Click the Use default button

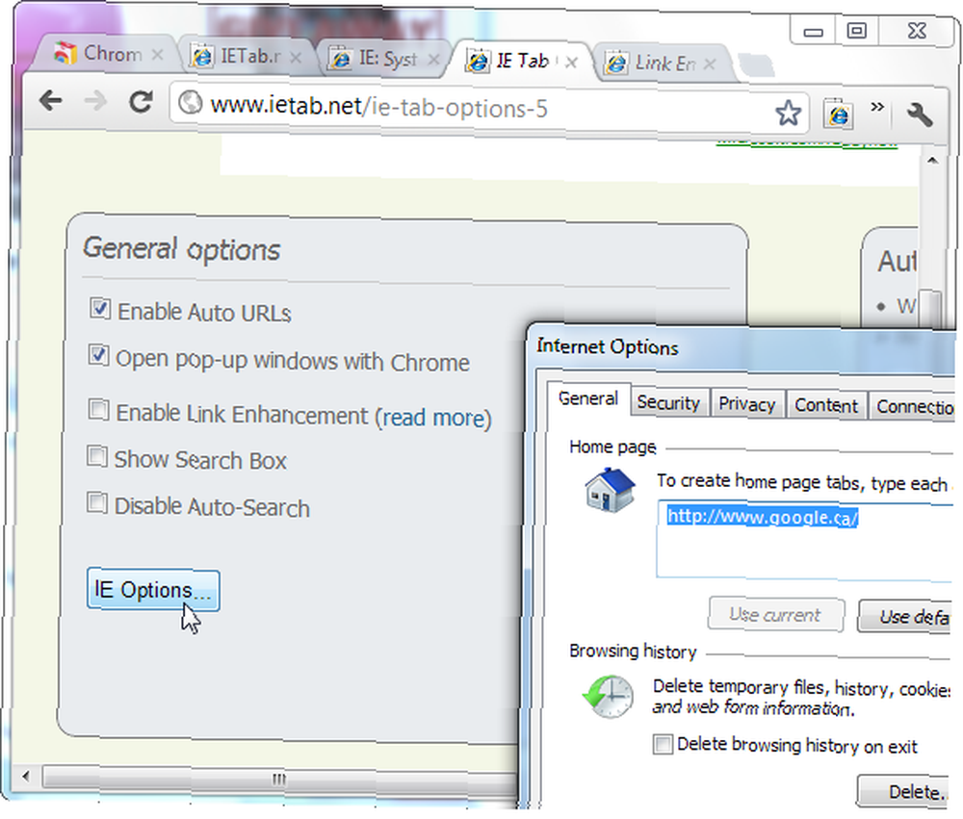pyautogui.click(x=905, y=616)
